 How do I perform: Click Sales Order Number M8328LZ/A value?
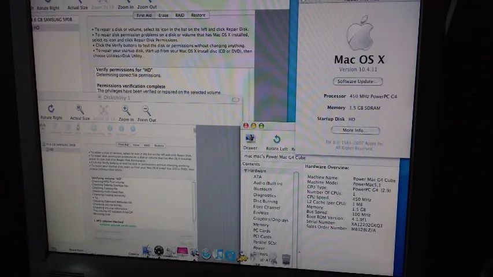coord(364,230)
